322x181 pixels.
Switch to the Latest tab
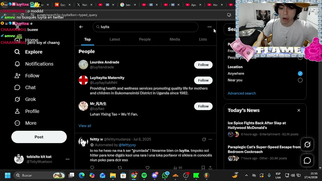coord(115,39)
